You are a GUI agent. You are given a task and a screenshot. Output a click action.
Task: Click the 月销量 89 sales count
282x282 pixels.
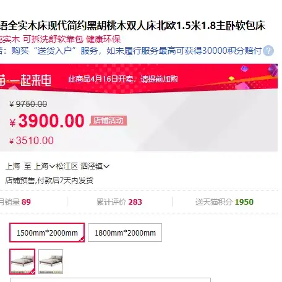(x=15, y=202)
